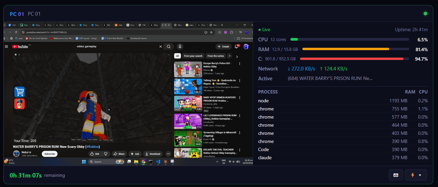Open Chrome extensions puzzle icon
438x187 pixels.
232,32
